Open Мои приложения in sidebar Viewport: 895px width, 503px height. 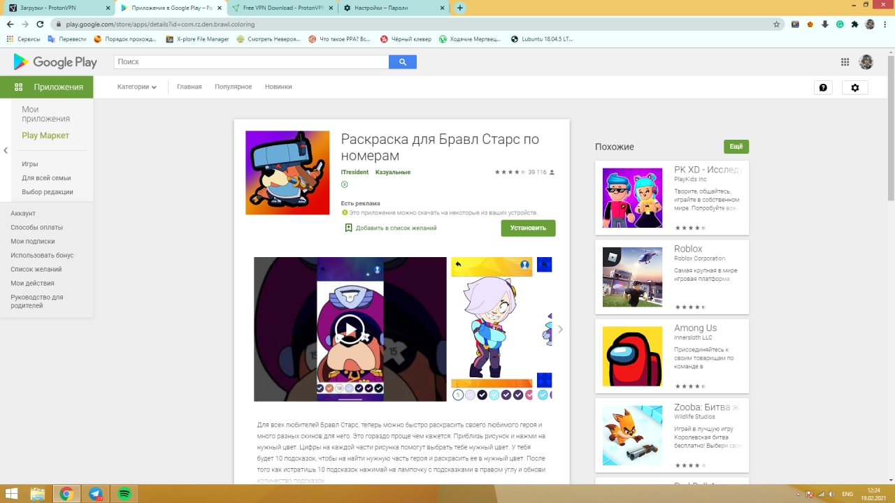click(x=45, y=114)
